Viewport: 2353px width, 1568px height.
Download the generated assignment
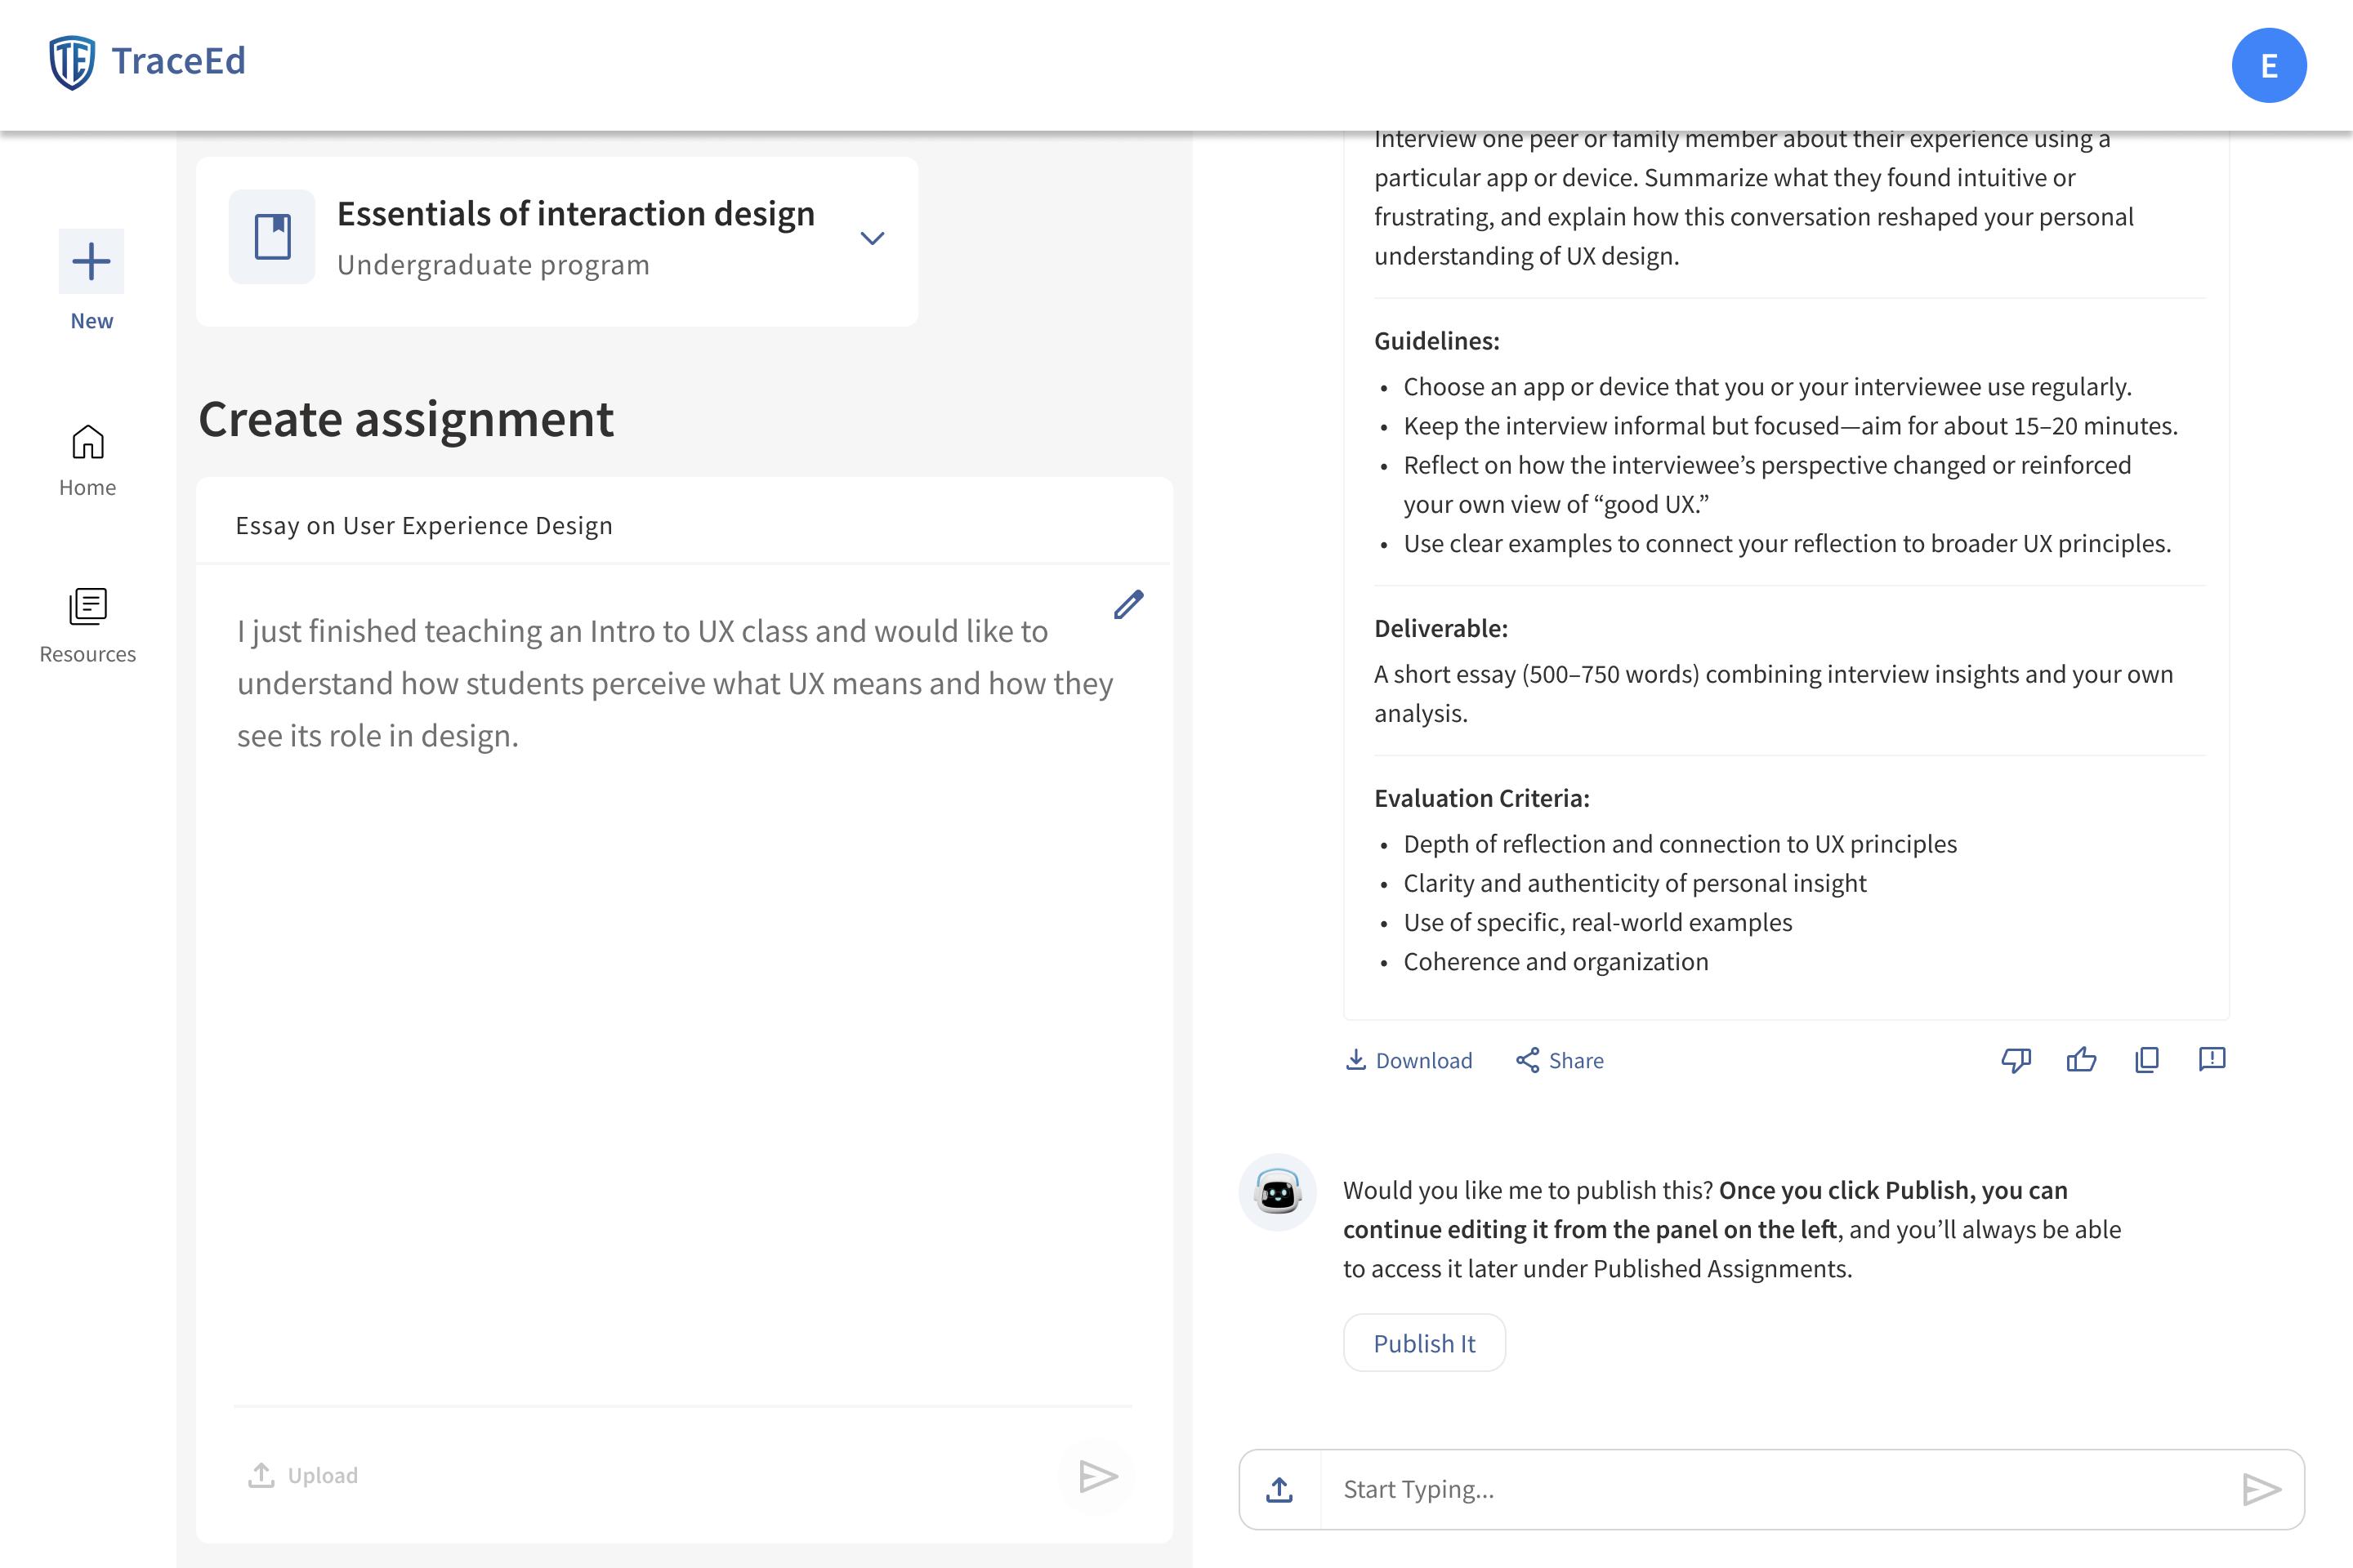click(1409, 1060)
